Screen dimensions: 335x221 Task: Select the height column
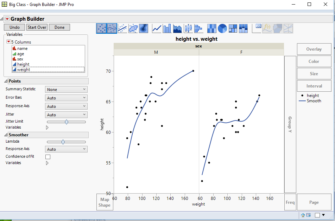49,64
